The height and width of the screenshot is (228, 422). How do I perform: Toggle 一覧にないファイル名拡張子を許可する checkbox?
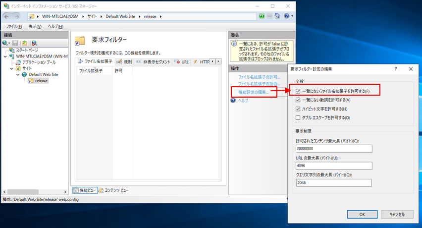pyautogui.click(x=298, y=91)
